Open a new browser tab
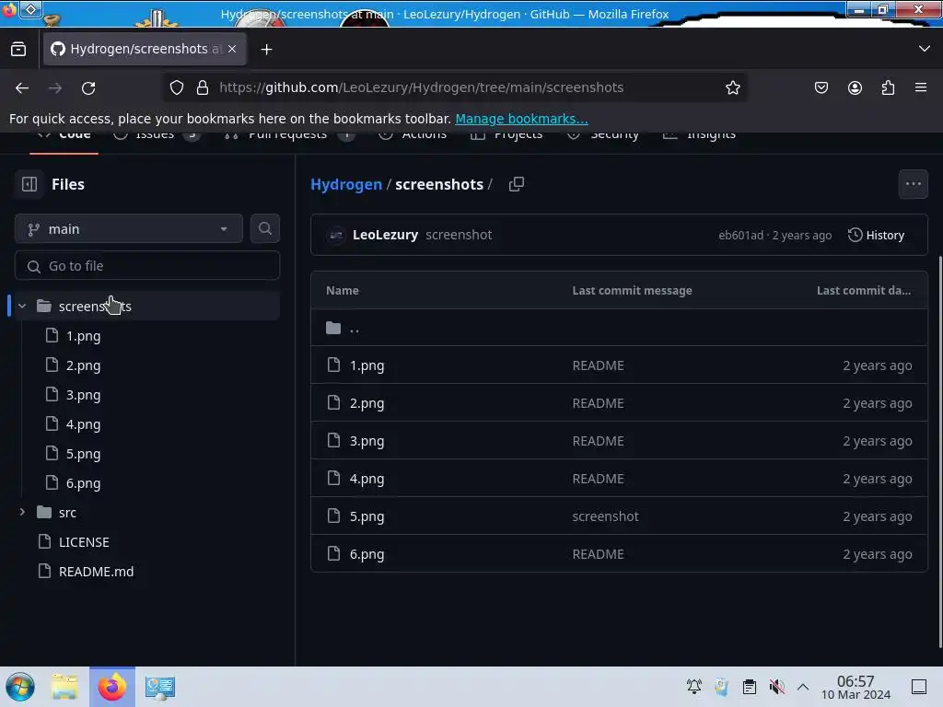 pyautogui.click(x=266, y=50)
